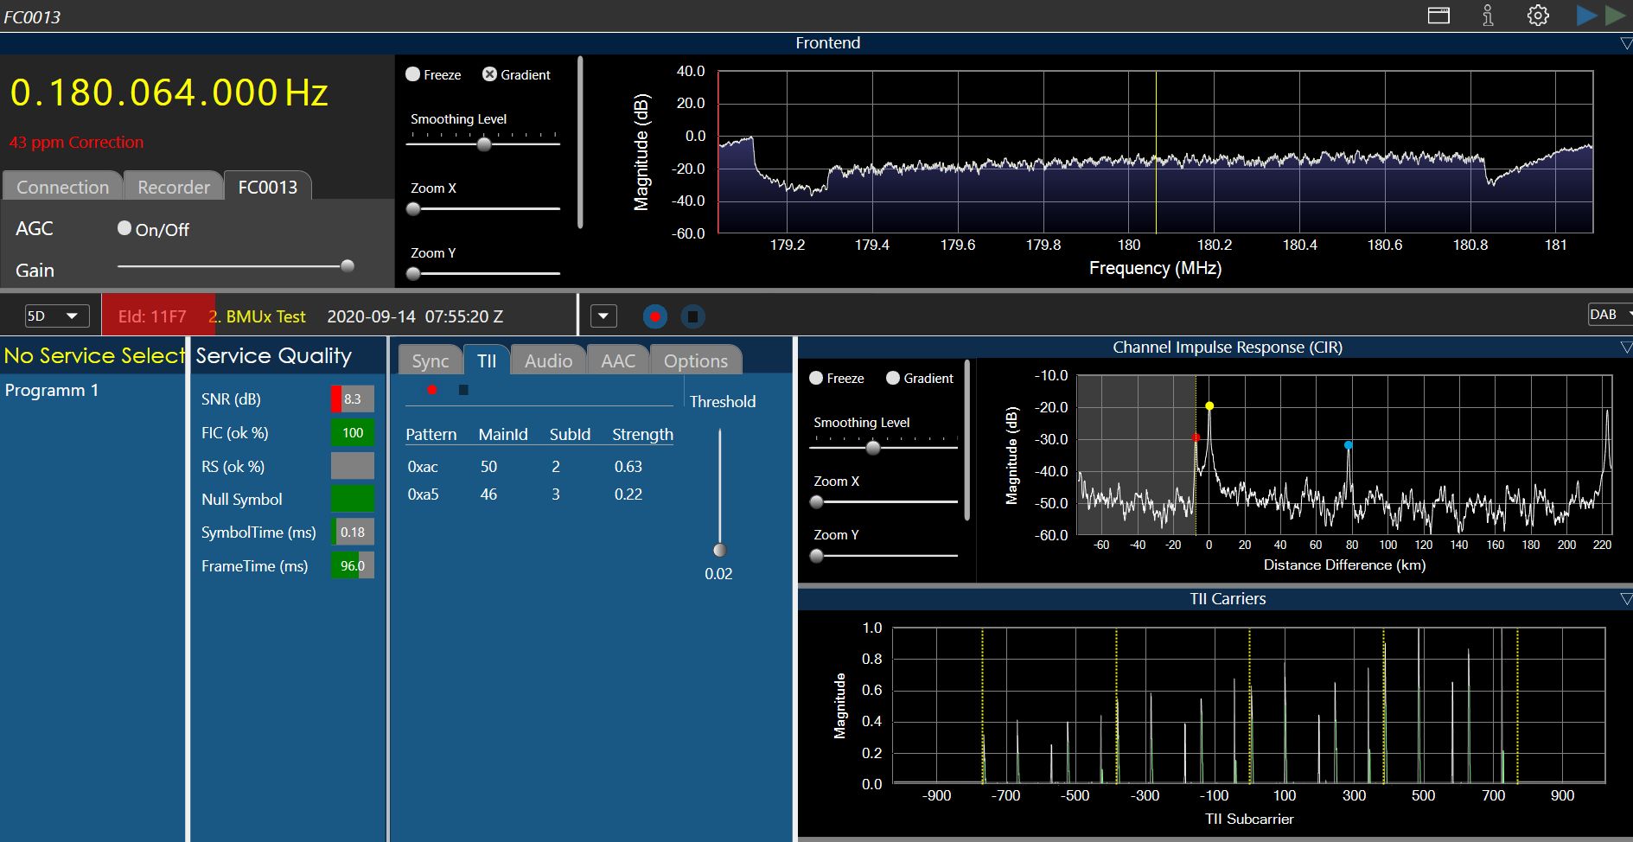The height and width of the screenshot is (842, 1633).
Task: Stop recording with the round stop button
Action: 692,316
